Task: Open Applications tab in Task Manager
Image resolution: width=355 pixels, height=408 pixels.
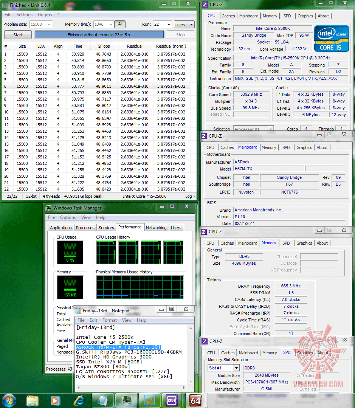Action: [61, 228]
